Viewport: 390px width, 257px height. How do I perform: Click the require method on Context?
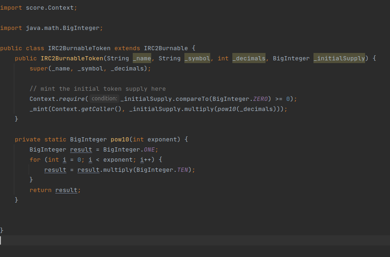point(71,99)
